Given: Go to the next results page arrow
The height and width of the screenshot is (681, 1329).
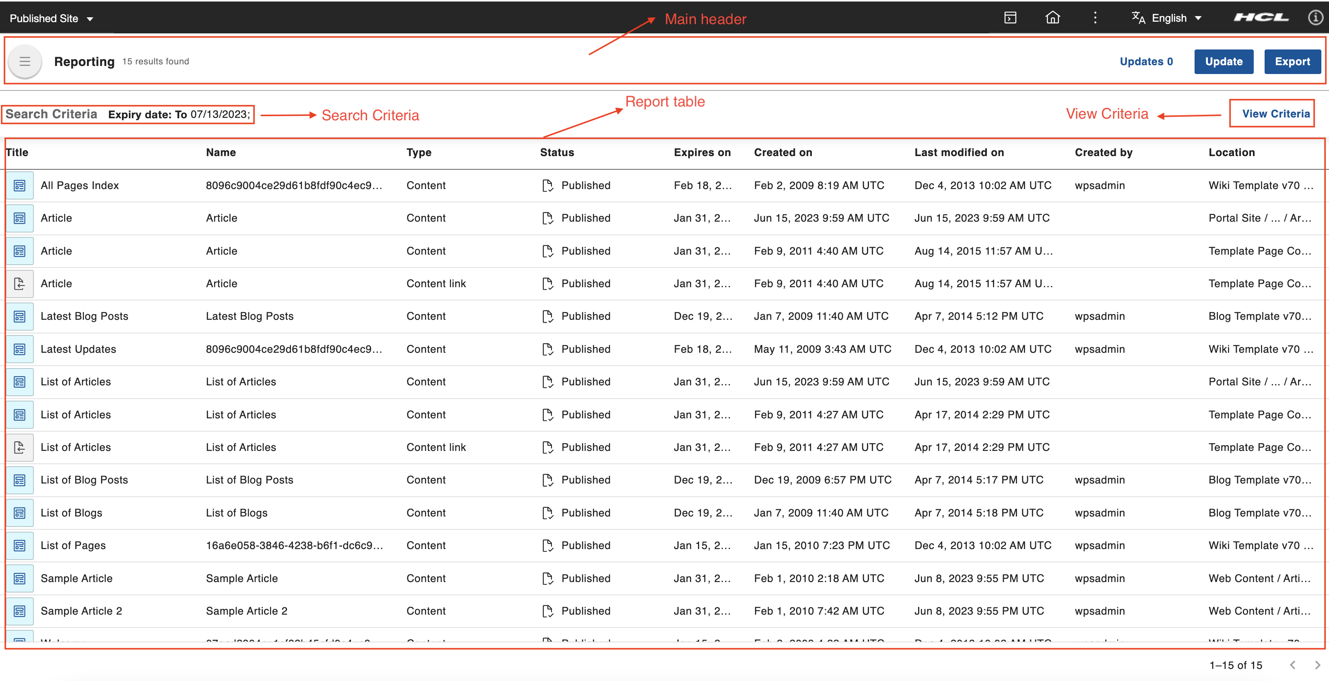Looking at the screenshot, I should (x=1317, y=665).
